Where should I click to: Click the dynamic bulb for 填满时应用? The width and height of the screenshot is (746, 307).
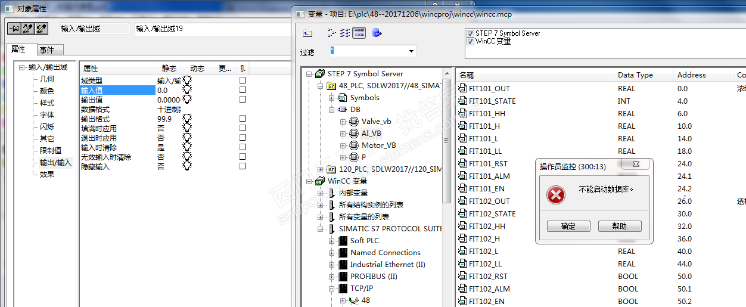pyautogui.click(x=187, y=128)
